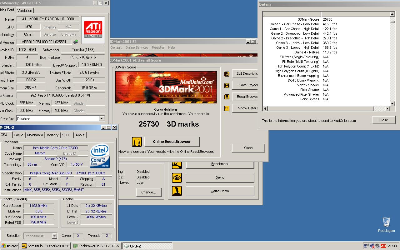This screenshot has width=400, height=250.
Task: Open the Default menu in 3DMark
Action: point(116,47)
